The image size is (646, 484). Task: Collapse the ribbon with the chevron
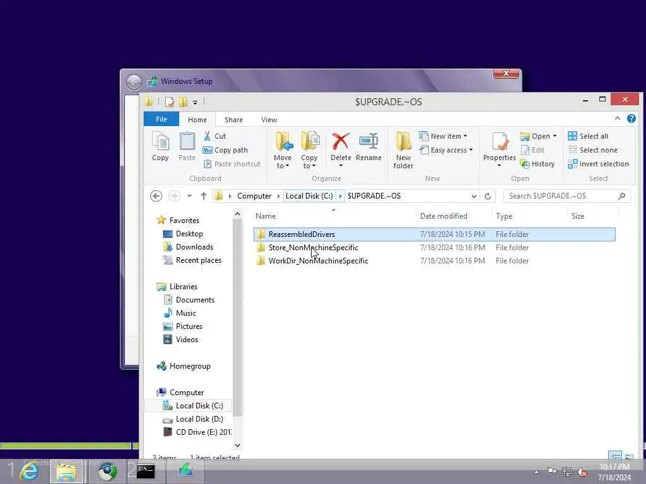(x=617, y=118)
